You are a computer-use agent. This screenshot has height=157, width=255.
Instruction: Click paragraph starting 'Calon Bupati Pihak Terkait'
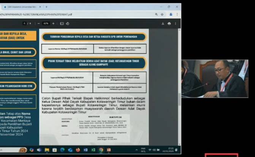point(93,105)
